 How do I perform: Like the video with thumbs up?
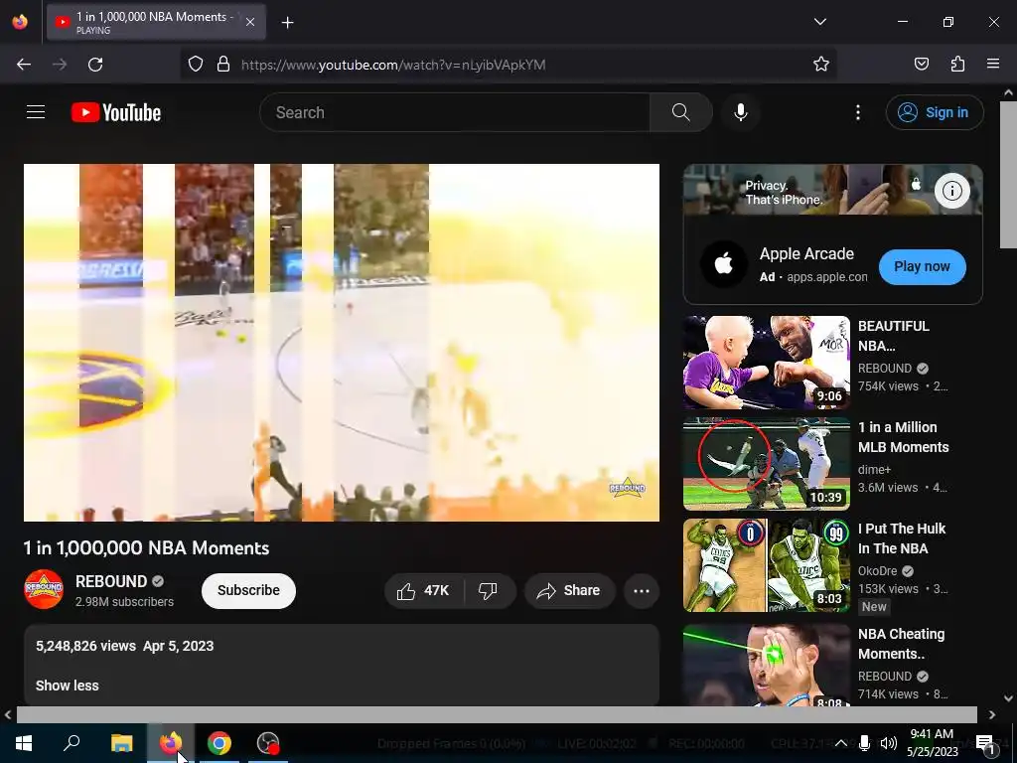[x=423, y=591]
